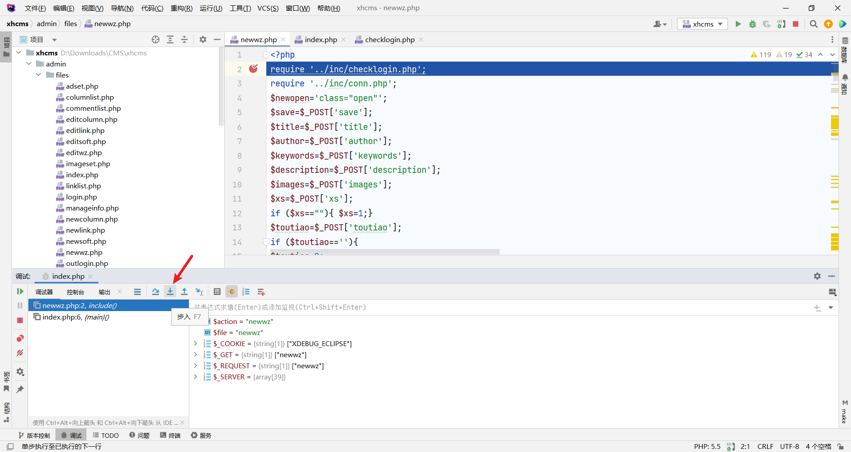This screenshot has height=452, width=851.
Task: Click the Step Over debugger icon
Action: click(155, 292)
